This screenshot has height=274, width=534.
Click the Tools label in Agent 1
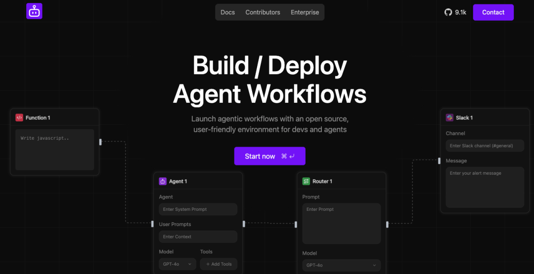point(206,252)
